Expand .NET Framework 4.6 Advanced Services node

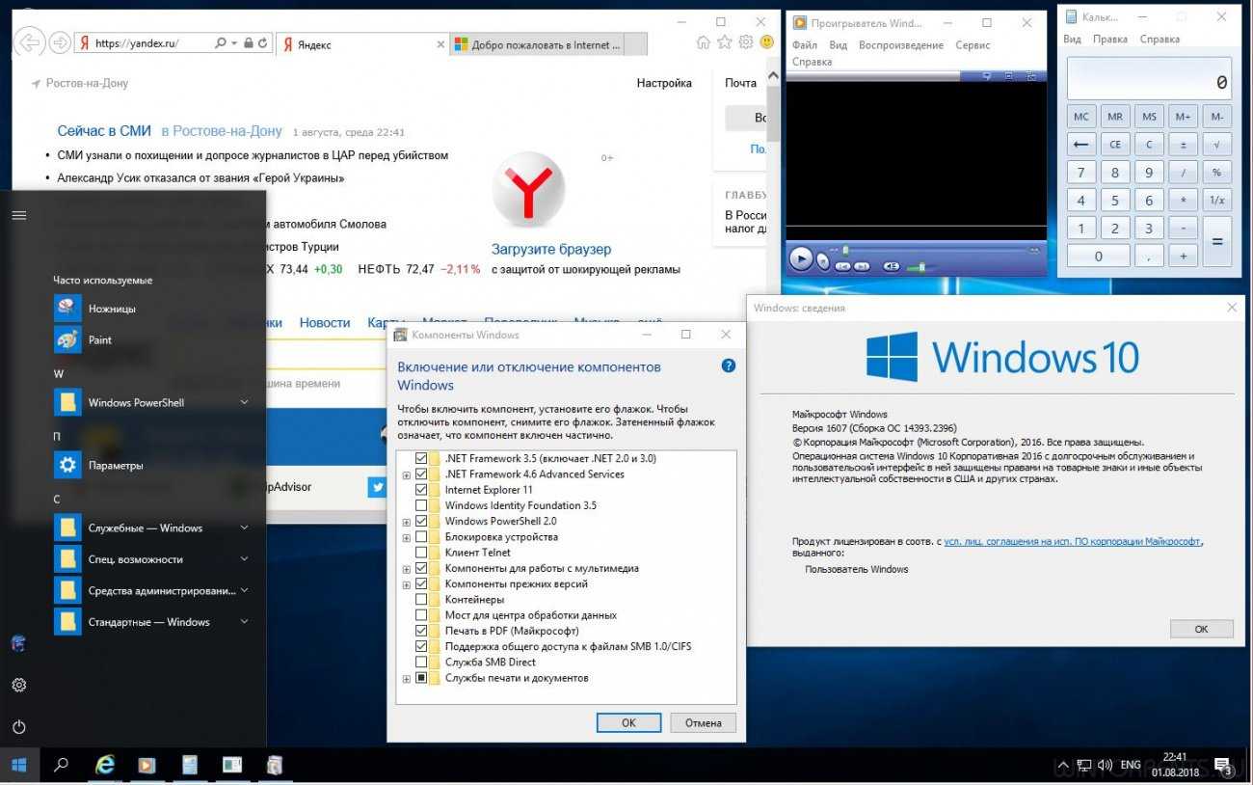[x=407, y=474]
